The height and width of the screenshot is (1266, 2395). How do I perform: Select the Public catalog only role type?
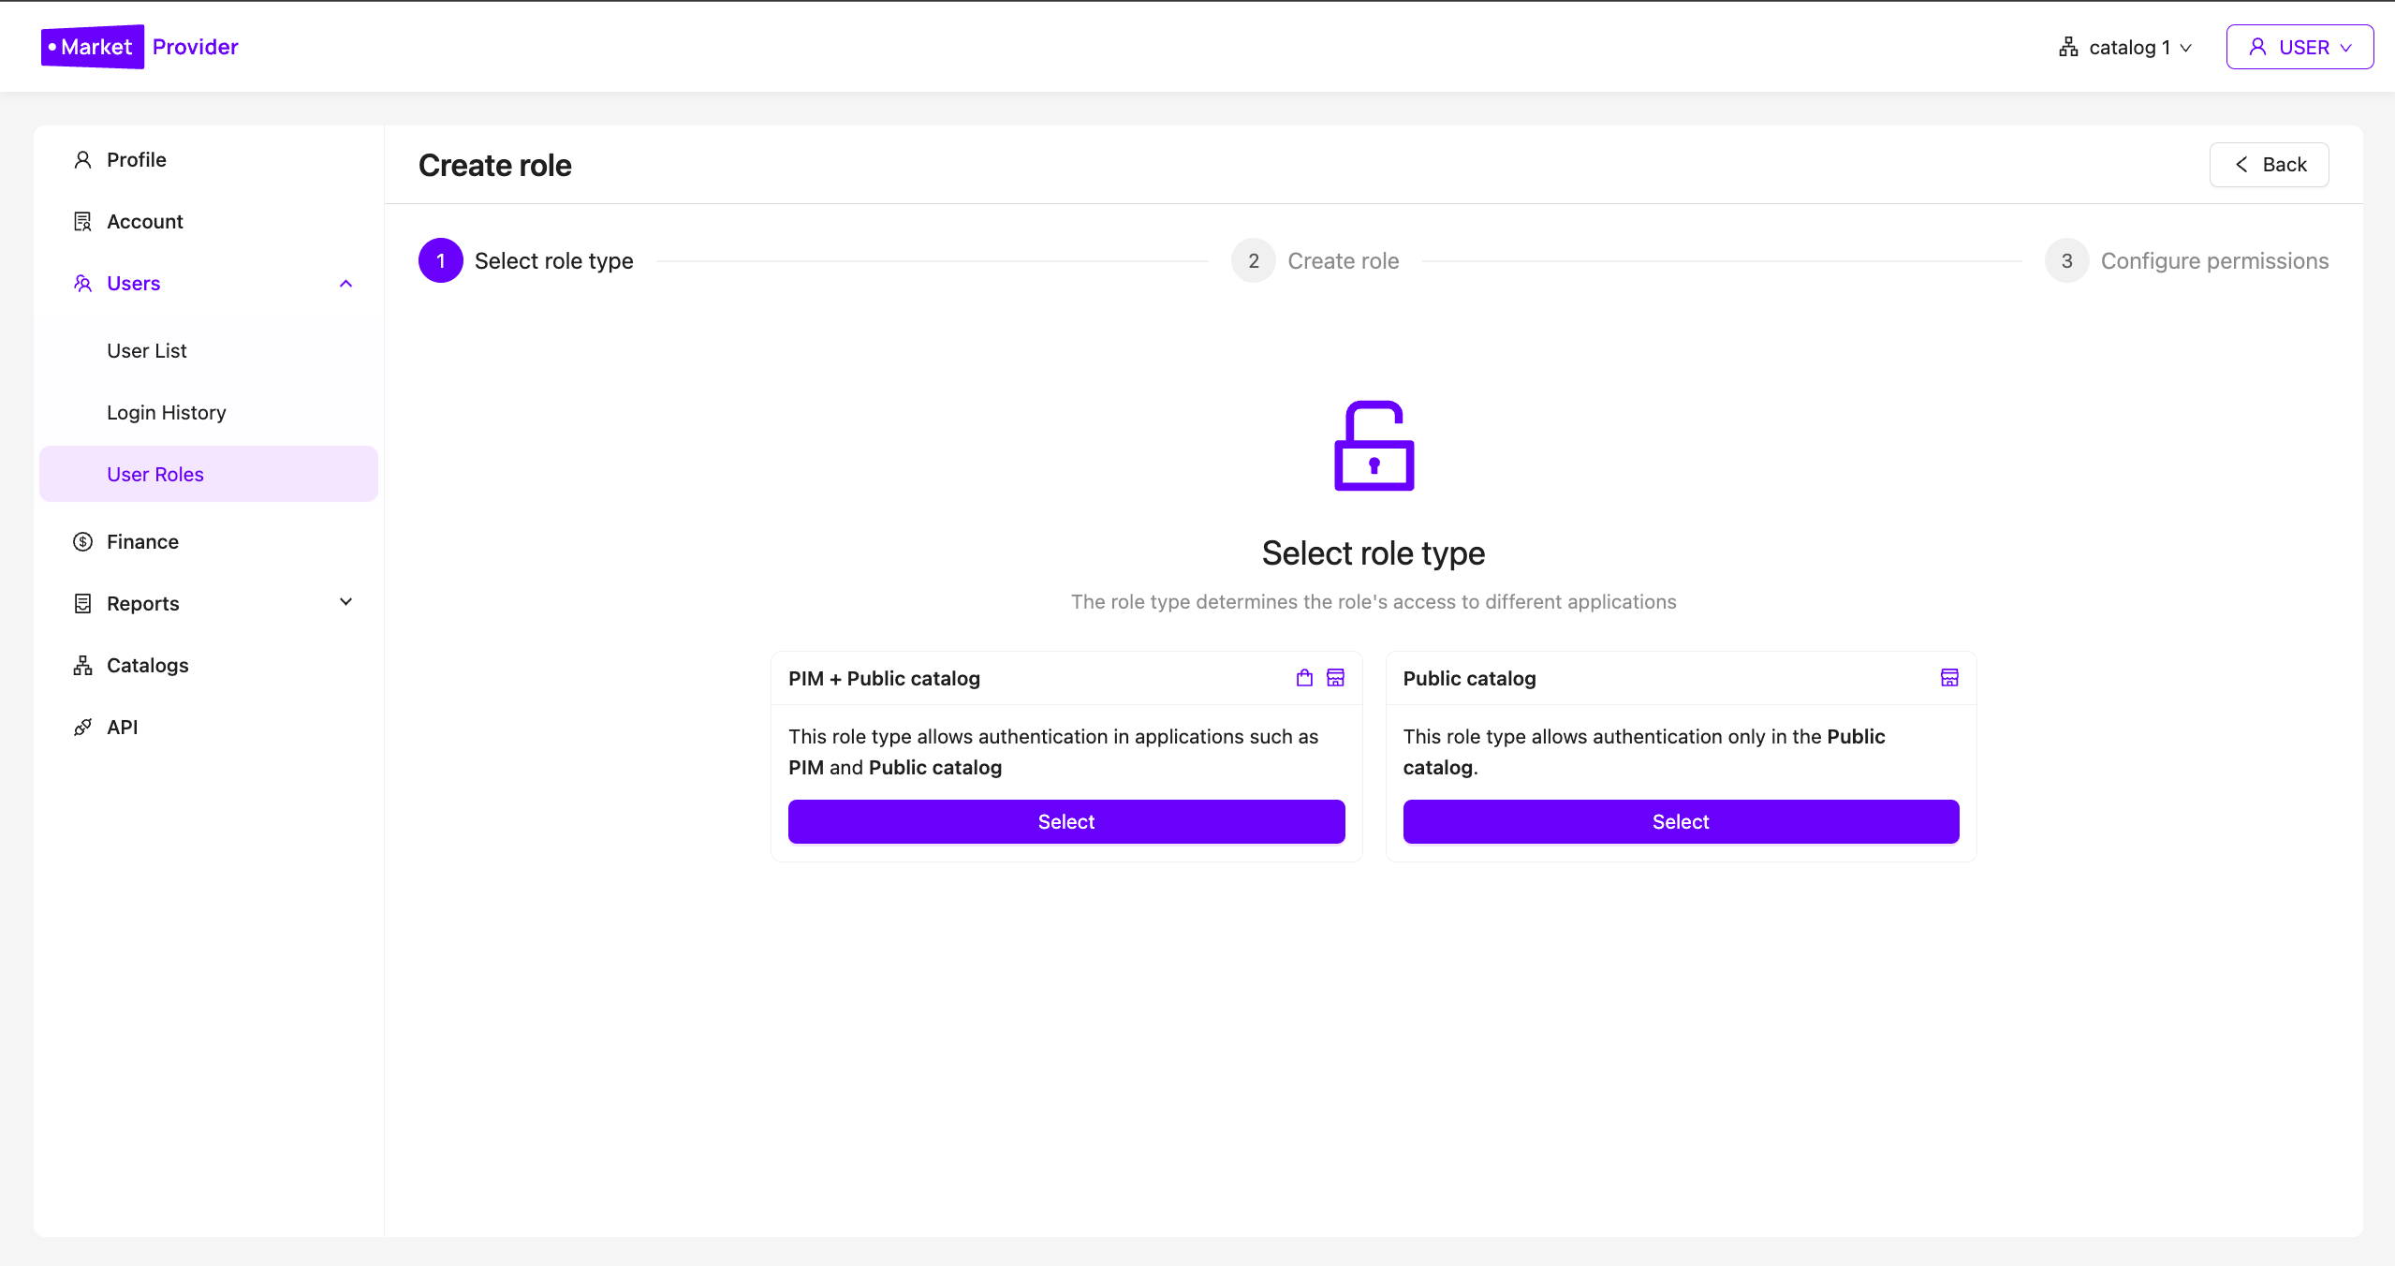1680,821
